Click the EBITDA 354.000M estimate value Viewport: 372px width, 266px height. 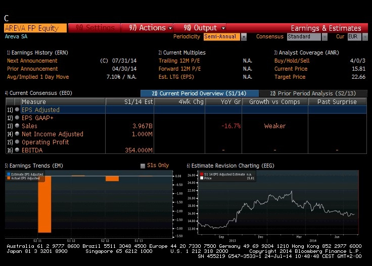pyautogui.click(x=139, y=150)
